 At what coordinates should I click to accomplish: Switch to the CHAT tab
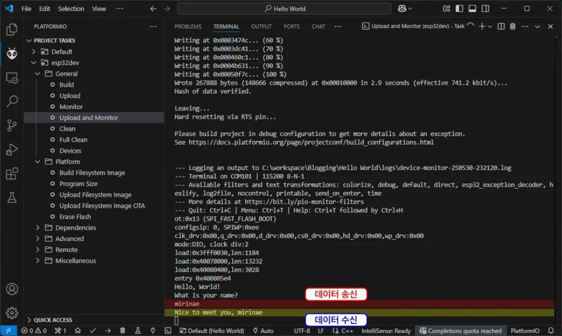pos(318,26)
